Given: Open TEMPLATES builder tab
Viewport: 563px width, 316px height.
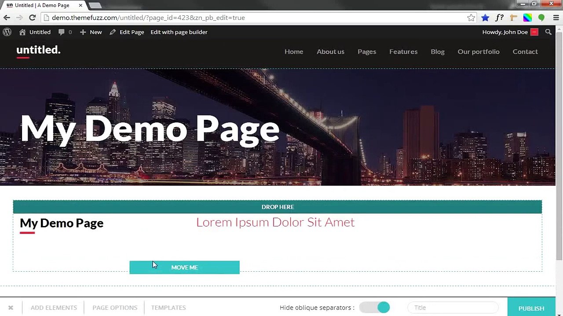Looking at the screenshot, I should tap(168, 308).
